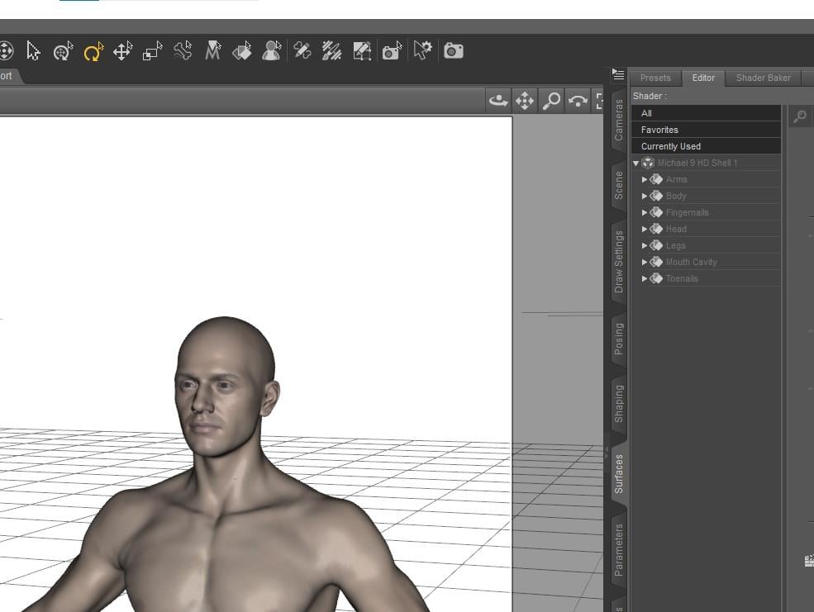Select the Surface Selection tool

coord(242,51)
